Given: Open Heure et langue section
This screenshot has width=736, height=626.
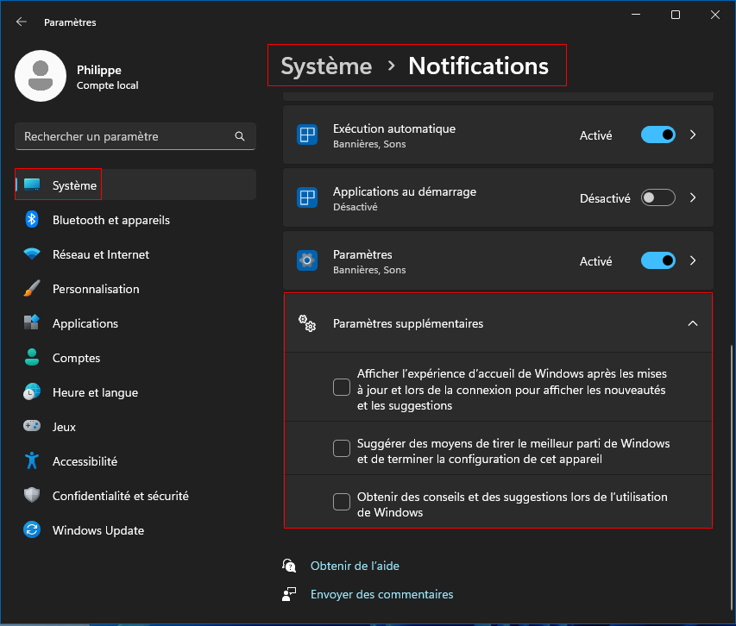Looking at the screenshot, I should coord(135,392).
